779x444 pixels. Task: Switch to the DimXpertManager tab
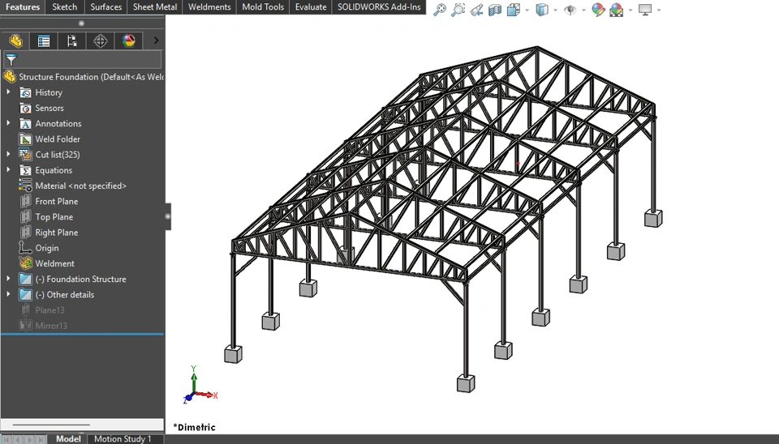point(101,41)
